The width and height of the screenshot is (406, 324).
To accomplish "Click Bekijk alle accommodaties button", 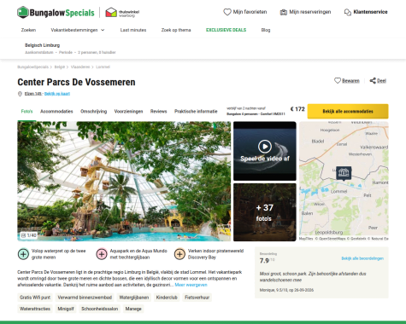I will click(348, 111).
